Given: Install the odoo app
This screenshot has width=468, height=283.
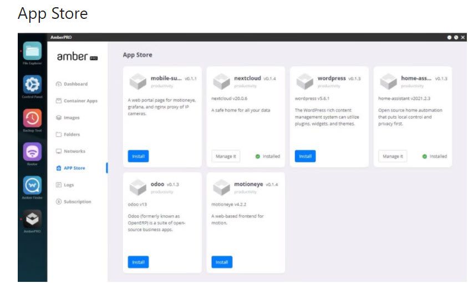Looking at the screenshot, I should click(138, 262).
